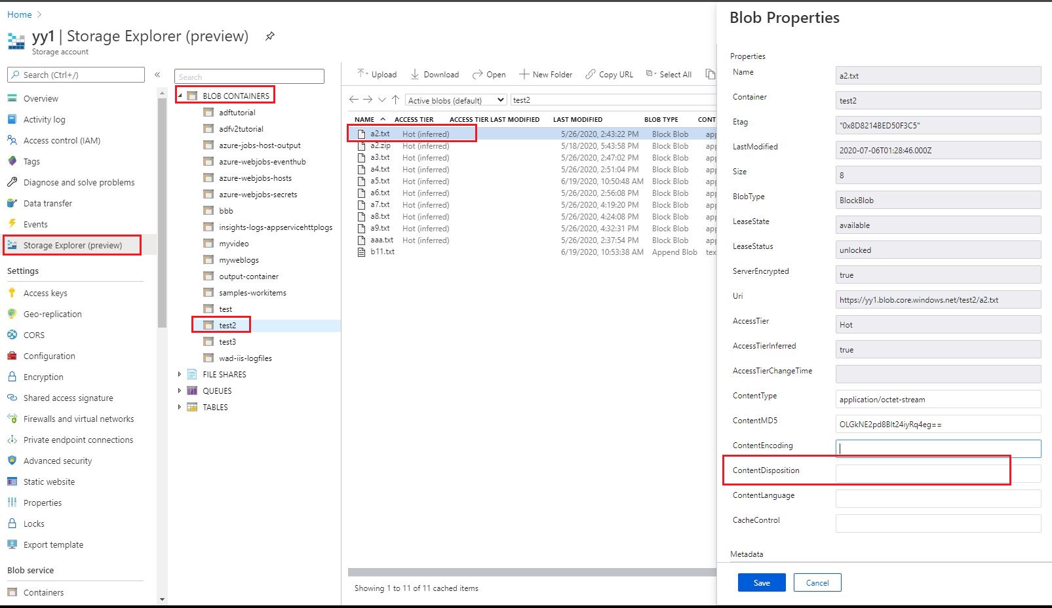1052x608 pixels.
Task: Expand the FILE SHARES tree node
Action: coord(180,374)
